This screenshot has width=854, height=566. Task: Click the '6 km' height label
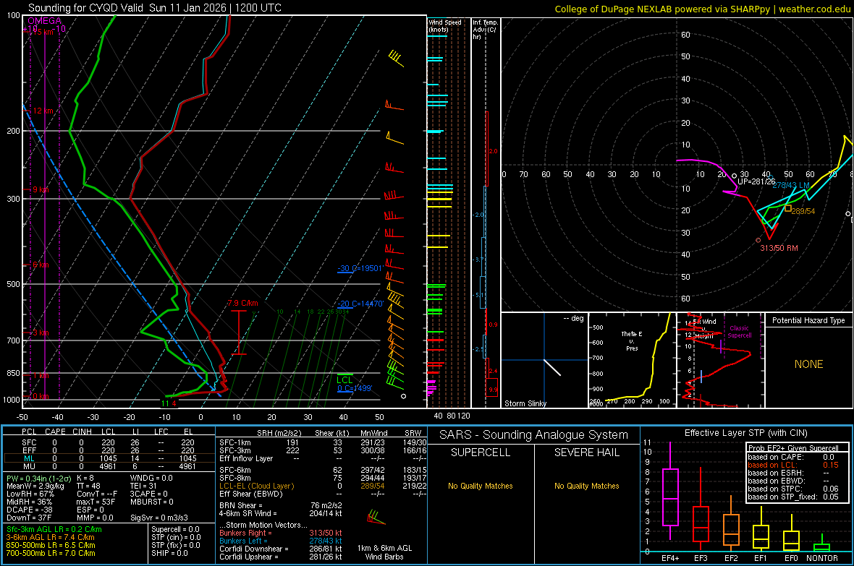pos(41,265)
